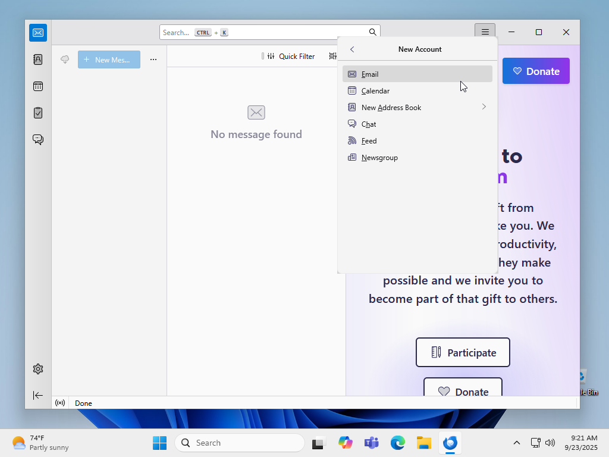
Task: Open the Tasks space icon
Action: pyautogui.click(x=38, y=112)
